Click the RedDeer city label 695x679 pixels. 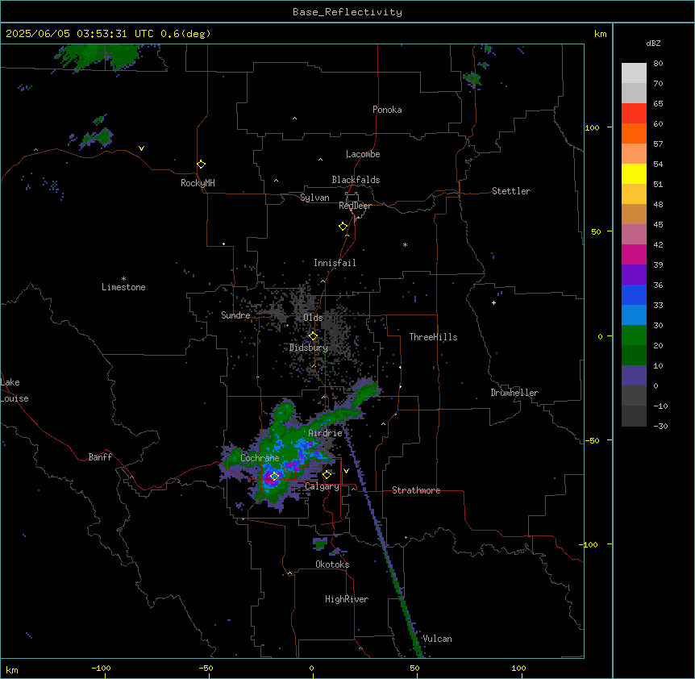pyautogui.click(x=355, y=206)
